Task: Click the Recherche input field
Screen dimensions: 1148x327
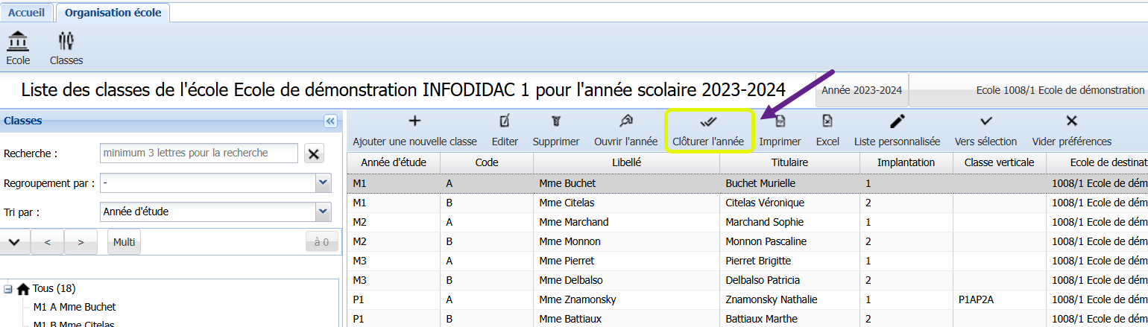Action: click(198, 153)
